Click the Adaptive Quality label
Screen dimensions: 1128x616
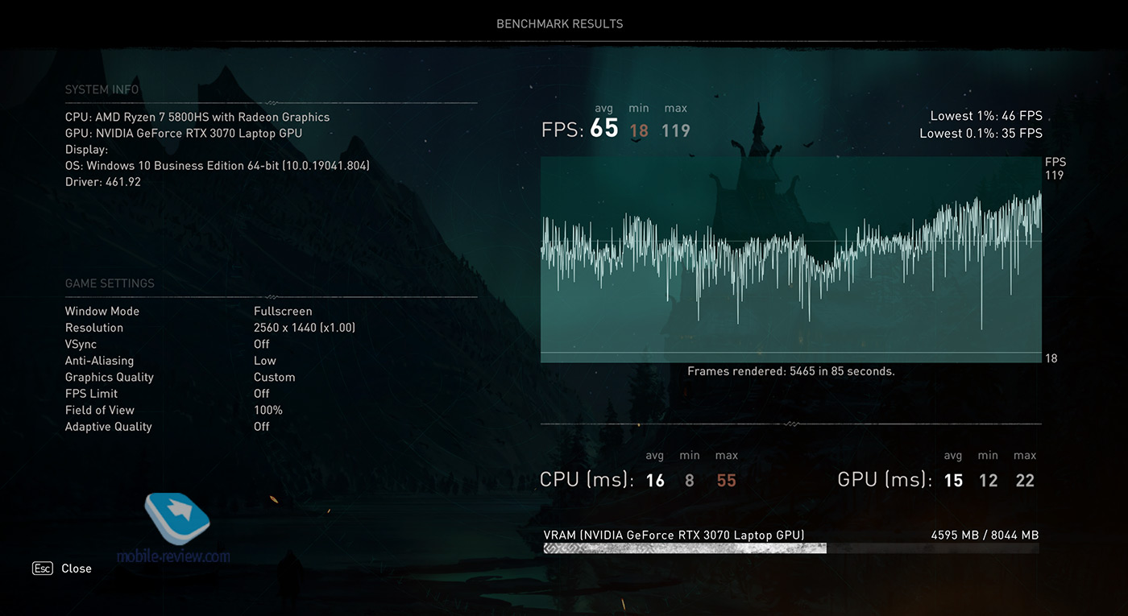pyautogui.click(x=109, y=427)
